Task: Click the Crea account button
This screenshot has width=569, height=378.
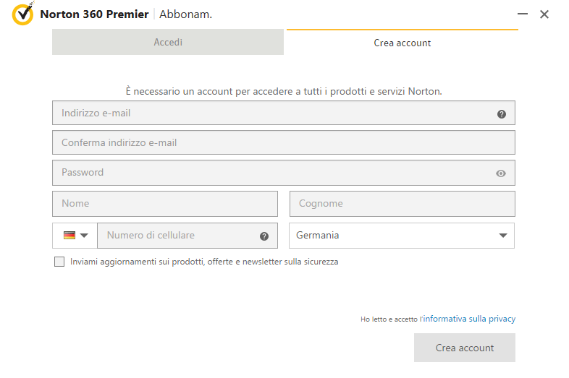Action: coord(465,348)
